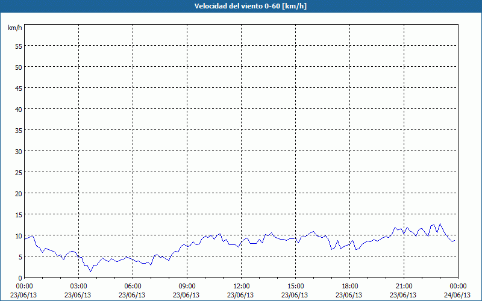Click the highest peak of the blue wind line
482x301 pixels.
pyautogui.click(x=440, y=224)
